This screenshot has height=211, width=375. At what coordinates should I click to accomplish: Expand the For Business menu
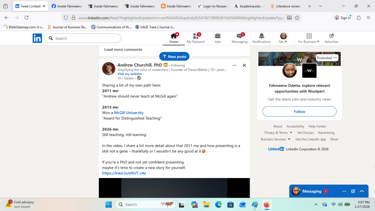click(x=309, y=38)
